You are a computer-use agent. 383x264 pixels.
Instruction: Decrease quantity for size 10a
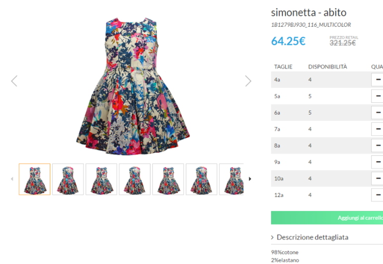[x=377, y=178]
